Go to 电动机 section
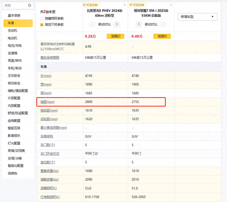Image resolution: width=227 pixels, height=202 pixels. (12, 38)
